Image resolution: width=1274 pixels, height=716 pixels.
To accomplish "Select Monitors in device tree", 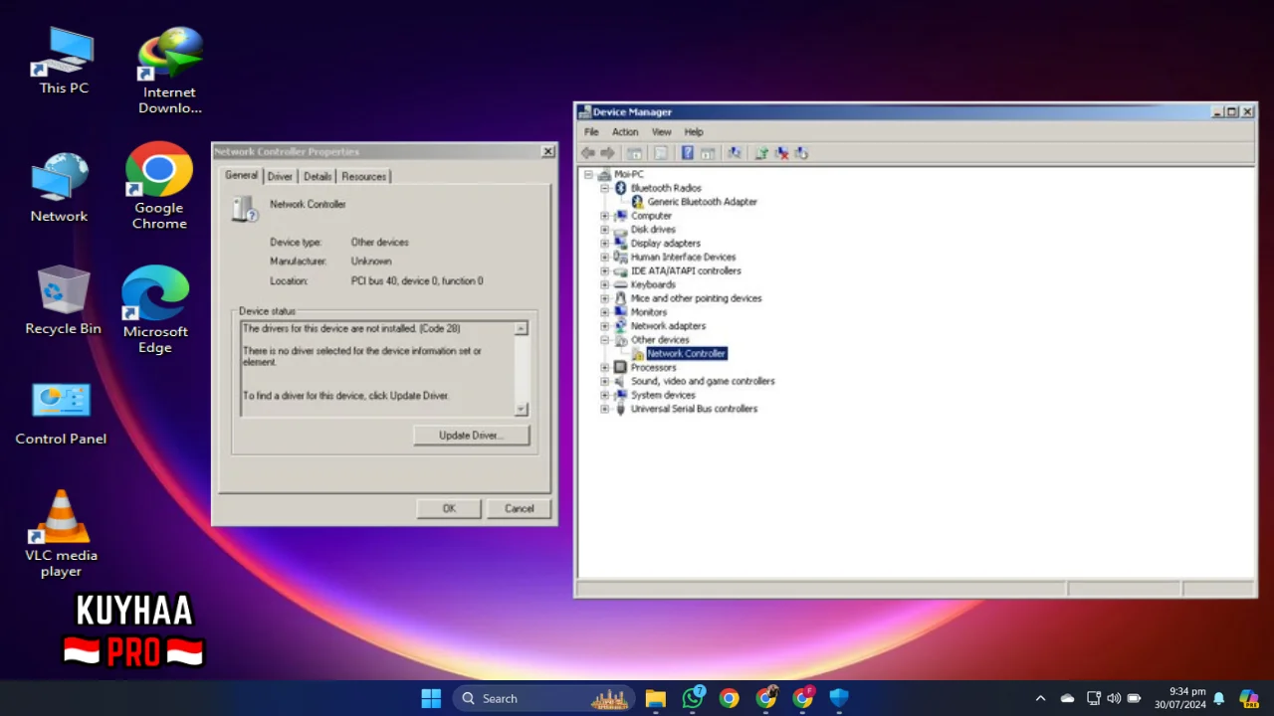I will 649,312.
